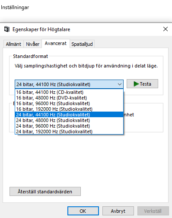Collapse the standard format combo box
The height and width of the screenshot is (218, 172).
point(69,84)
